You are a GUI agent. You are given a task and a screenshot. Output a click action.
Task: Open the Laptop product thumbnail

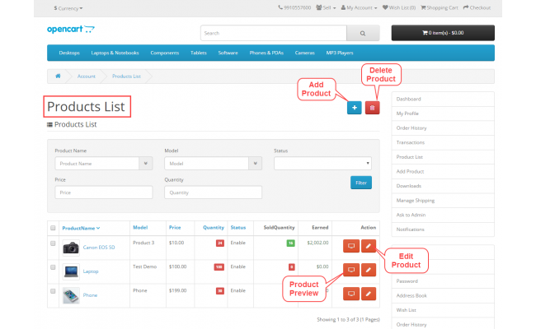(x=71, y=271)
